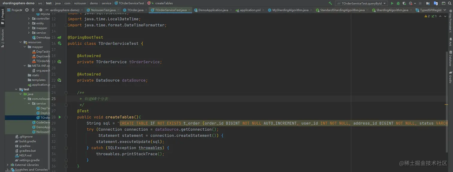Close the TOrderServiceTest.java tab

(189, 10)
